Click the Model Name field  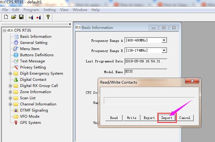[145, 72]
